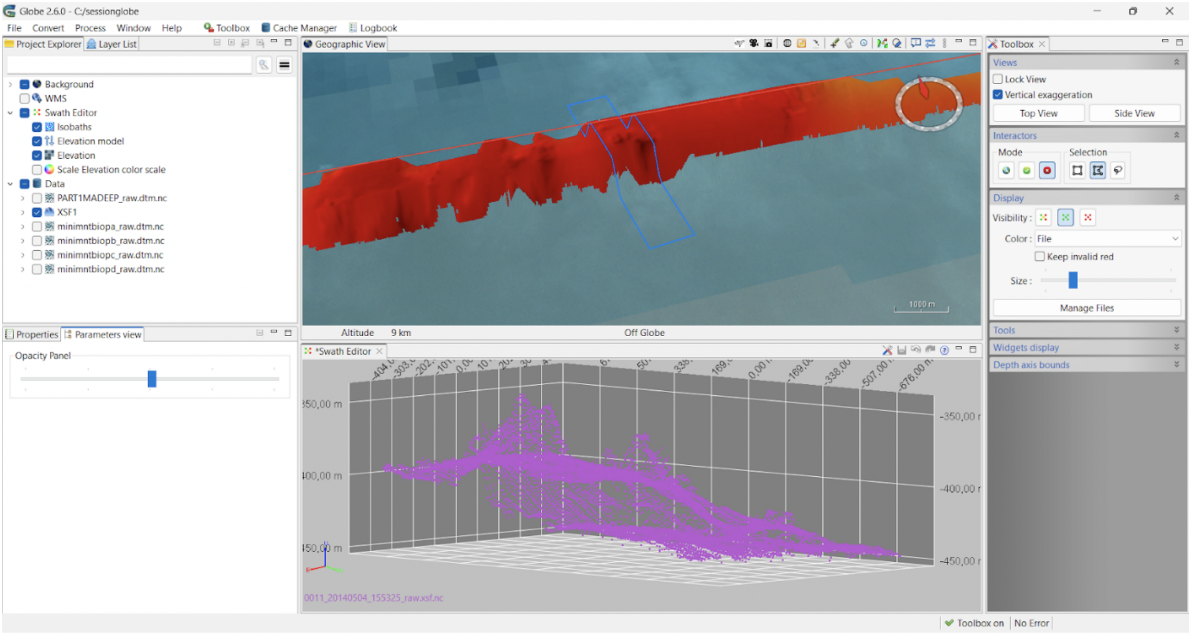Click the help icon in Swath Editor toolbar
Image resolution: width=1195 pixels, height=636 pixels.
coord(944,351)
